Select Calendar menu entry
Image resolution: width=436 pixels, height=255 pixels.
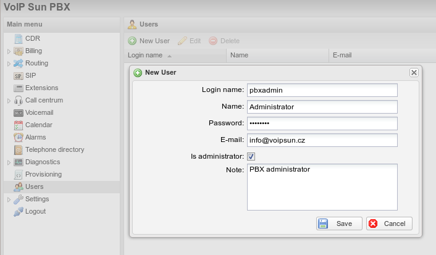pos(39,125)
